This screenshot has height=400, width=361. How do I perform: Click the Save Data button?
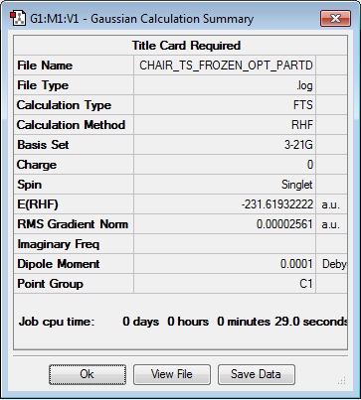pyautogui.click(x=256, y=374)
